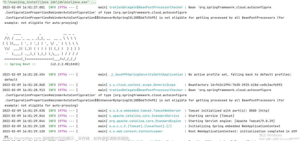This screenshot has width=302, height=141.
Task: Click the java.exe command path line
Action: pos(49,2)
